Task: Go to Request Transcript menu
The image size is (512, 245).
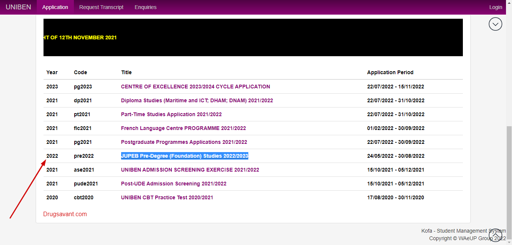Action: pyautogui.click(x=101, y=7)
